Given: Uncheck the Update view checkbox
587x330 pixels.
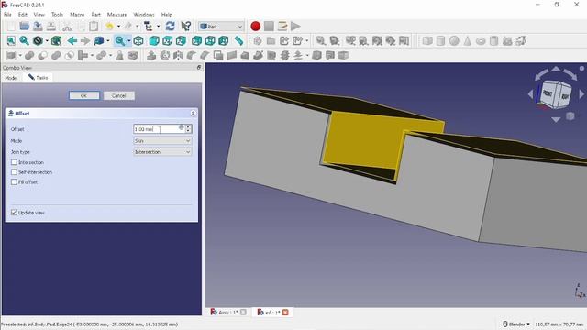Looking at the screenshot, I should pos(15,212).
